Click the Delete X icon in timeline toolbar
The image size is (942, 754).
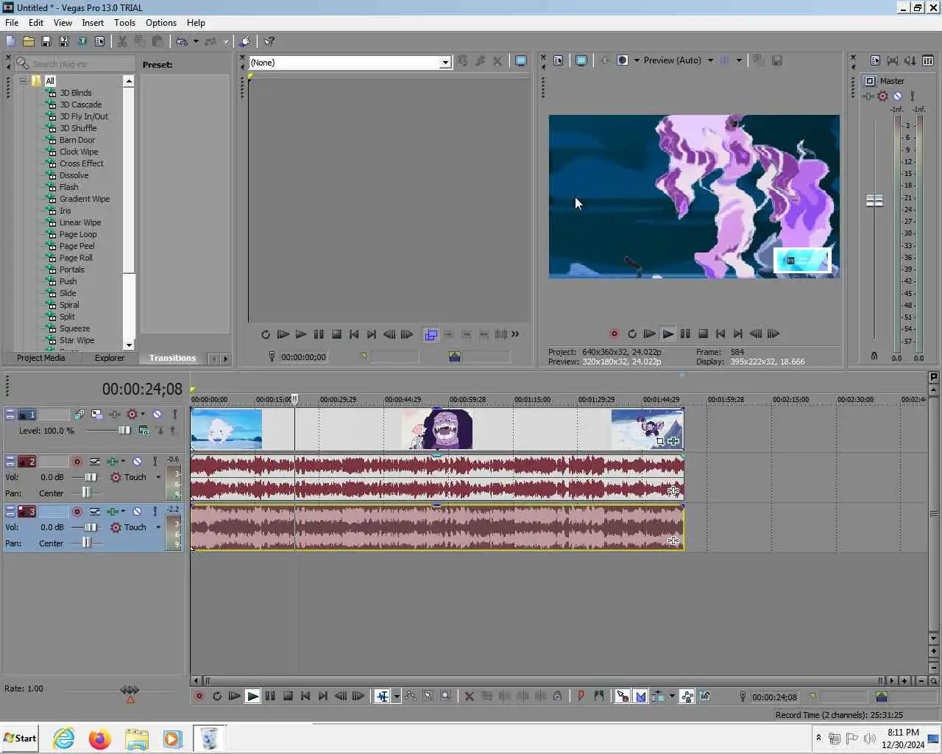point(469,696)
